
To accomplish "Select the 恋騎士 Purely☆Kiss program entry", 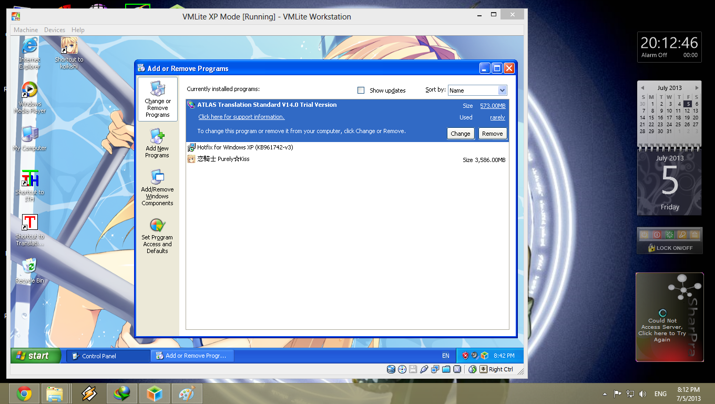I will click(x=348, y=159).
